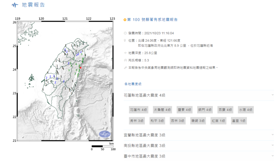Click the orange circle before 第 100 號
The height and width of the screenshot is (161, 278).
[x=125, y=20]
